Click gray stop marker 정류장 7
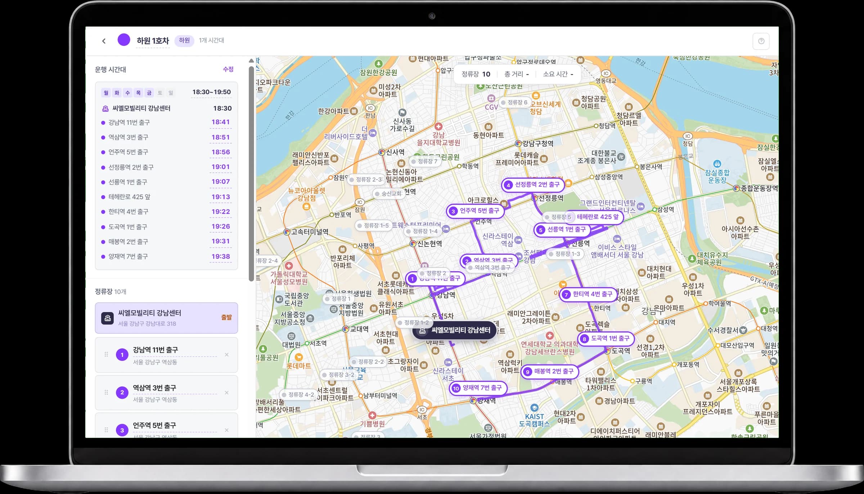This screenshot has height=494, width=864. tap(425, 161)
